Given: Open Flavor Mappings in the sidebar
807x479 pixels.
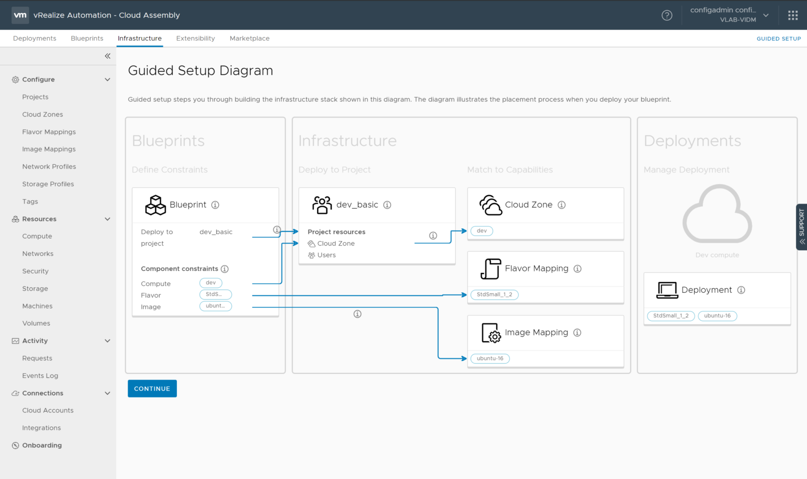Looking at the screenshot, I should pyautogui.click(x=49, y=132).
